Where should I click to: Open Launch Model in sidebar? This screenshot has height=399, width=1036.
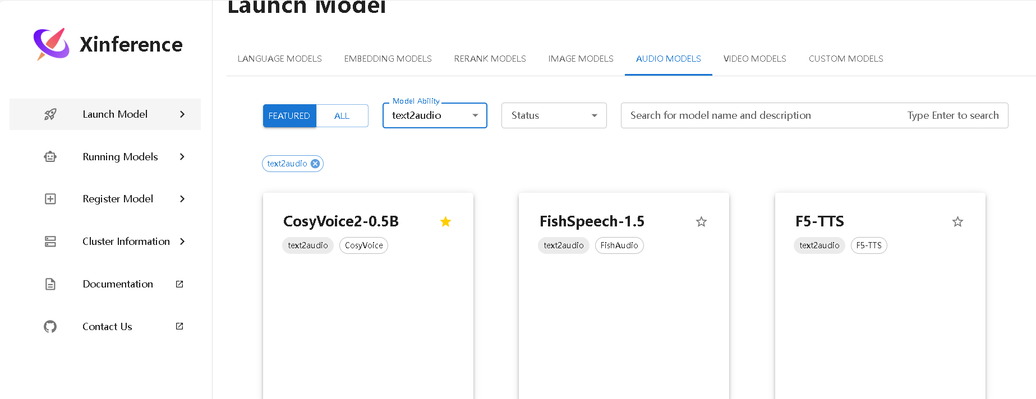click(x=105, y=114)
